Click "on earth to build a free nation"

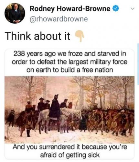(70, 70)
